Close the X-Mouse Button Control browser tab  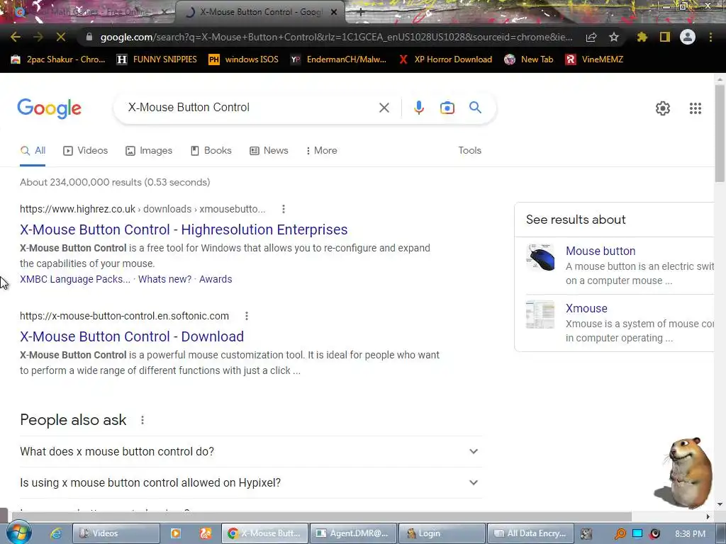click(x=334, y=13)
